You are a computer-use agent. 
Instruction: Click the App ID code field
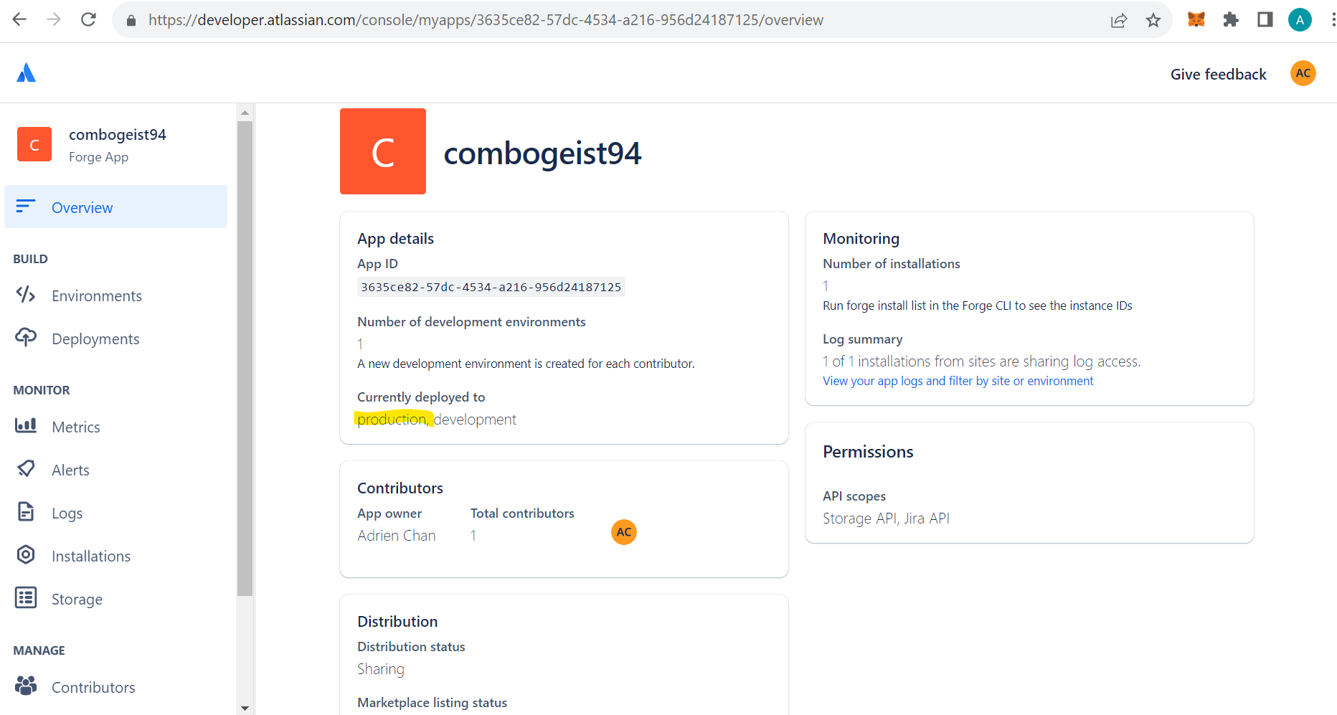tap(491, 287)
